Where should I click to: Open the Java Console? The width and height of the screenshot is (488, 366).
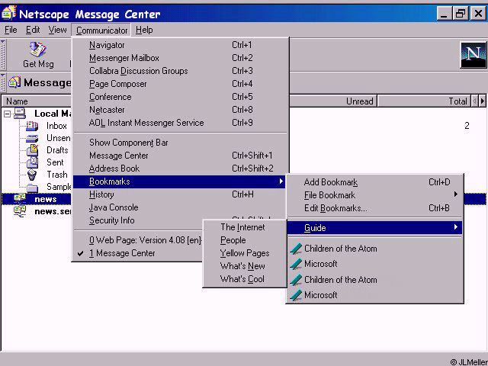(180, 207)
